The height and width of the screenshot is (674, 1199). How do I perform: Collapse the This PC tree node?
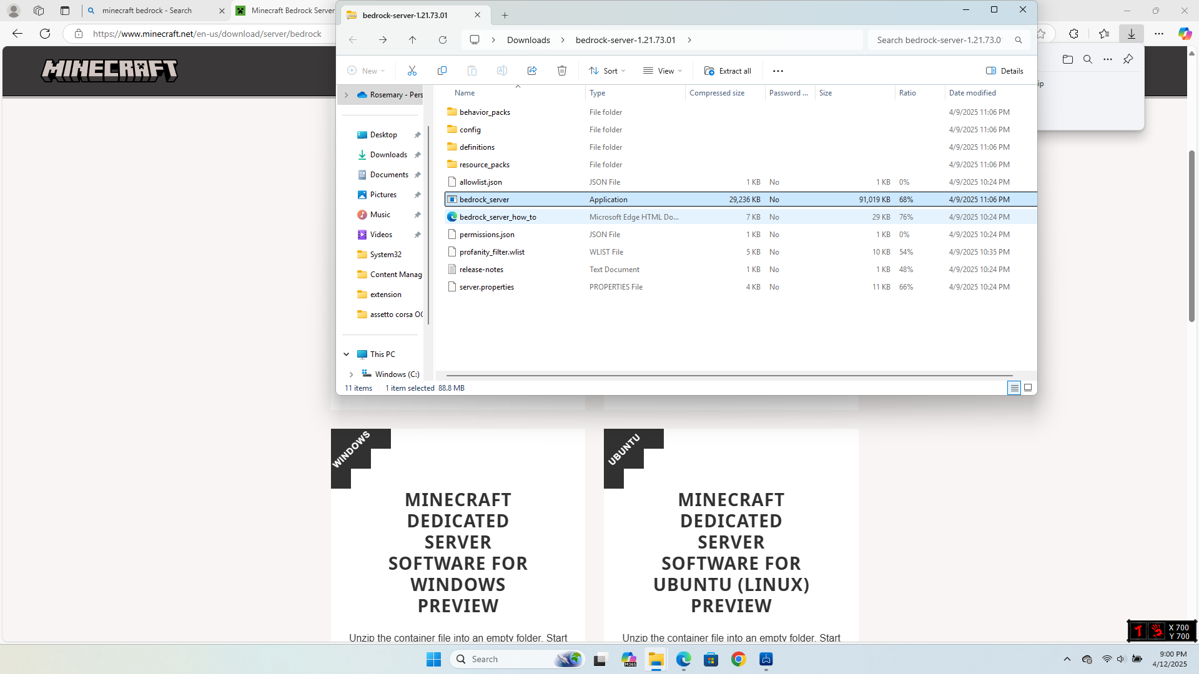point(347,354)
